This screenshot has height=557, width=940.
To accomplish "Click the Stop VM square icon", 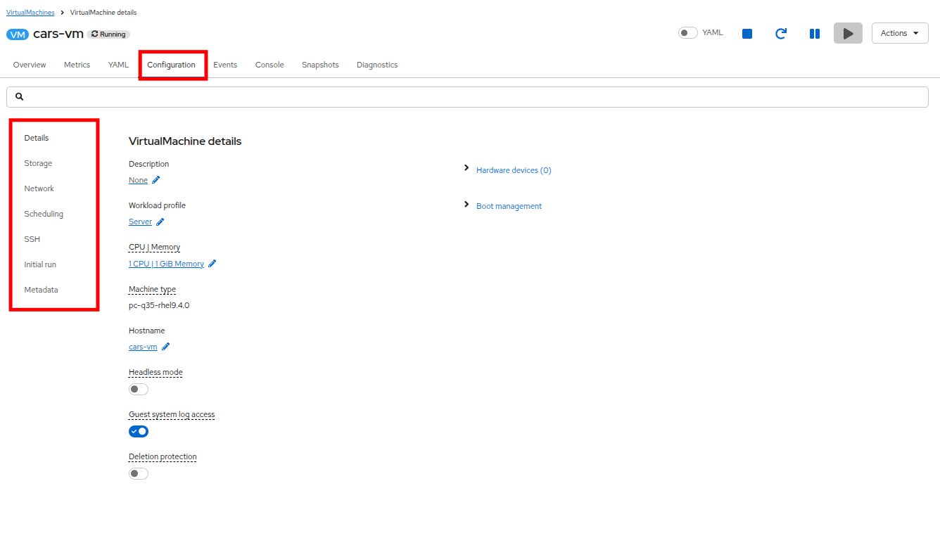I will coord(747,34).
